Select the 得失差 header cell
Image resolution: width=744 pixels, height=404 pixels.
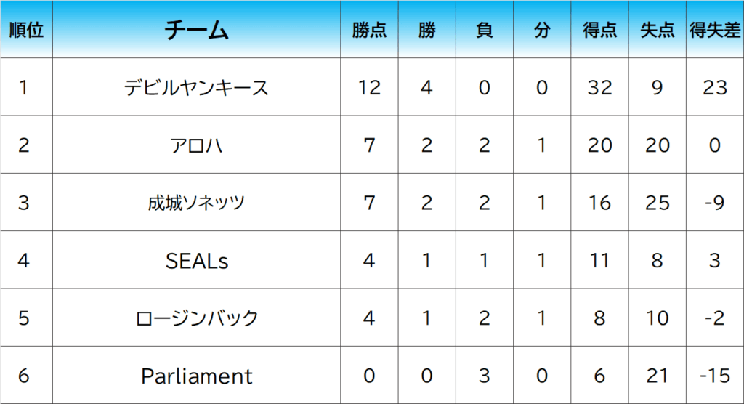coord(715,31)
